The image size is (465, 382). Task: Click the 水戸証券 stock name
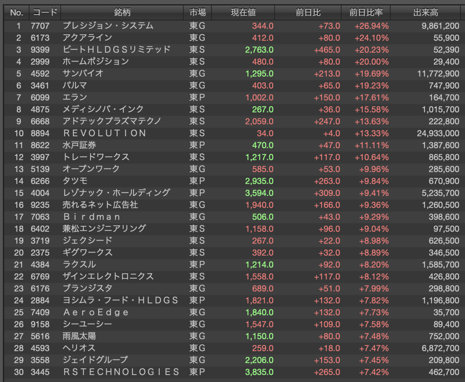click(x=79, y=145)
